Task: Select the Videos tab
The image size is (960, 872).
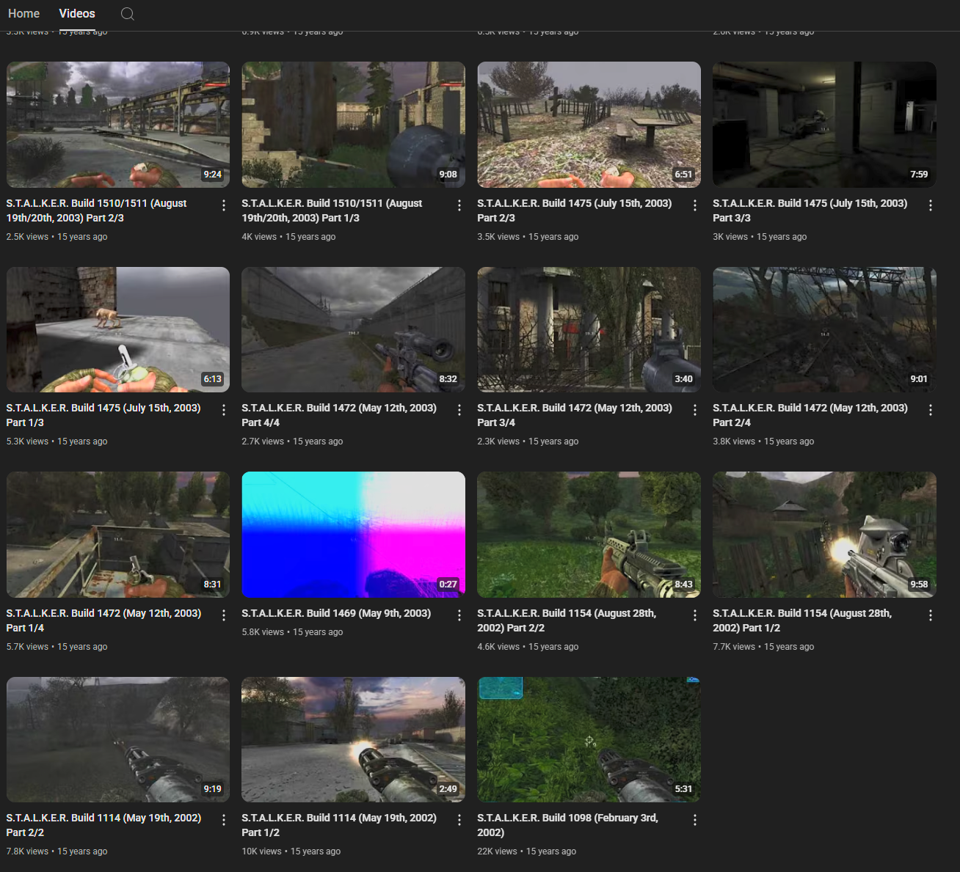Action: pyautogui.click(x=77, y=13)
